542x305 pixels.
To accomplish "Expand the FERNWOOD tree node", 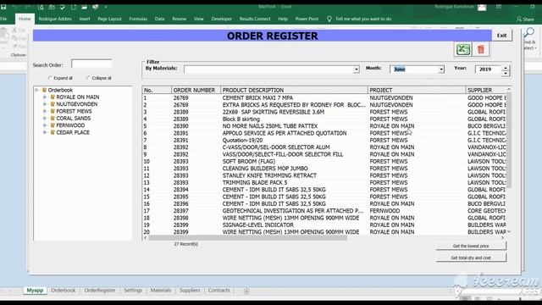I will pos(45,125).
